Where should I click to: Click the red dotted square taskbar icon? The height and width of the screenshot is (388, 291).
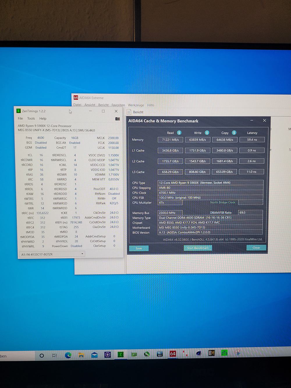point(186,354)
